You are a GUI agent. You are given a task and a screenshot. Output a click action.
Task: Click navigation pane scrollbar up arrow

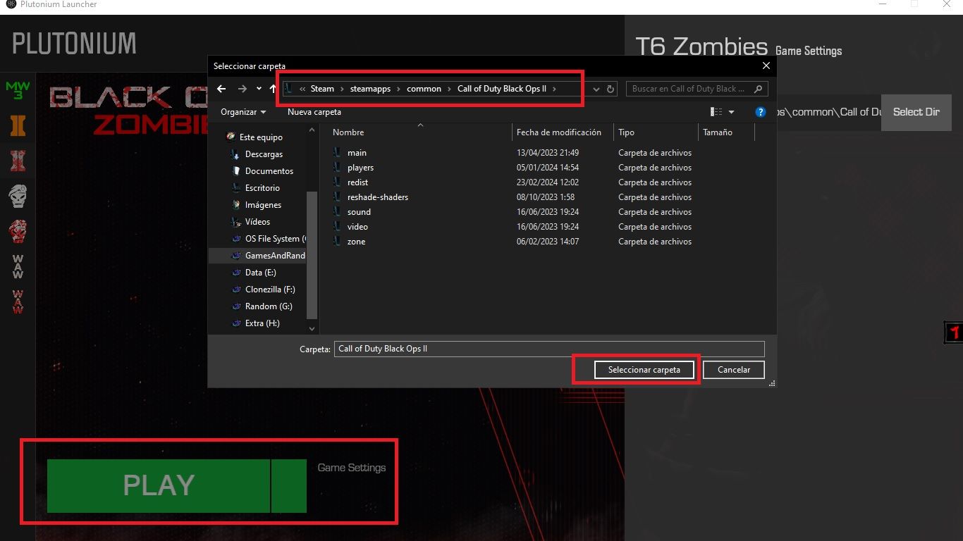tap(312, 131)
